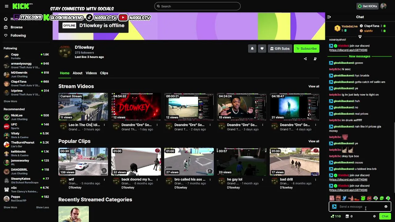Open emoji picker in the message box
This screenshot has height=222, width=395.
(386, 207)
